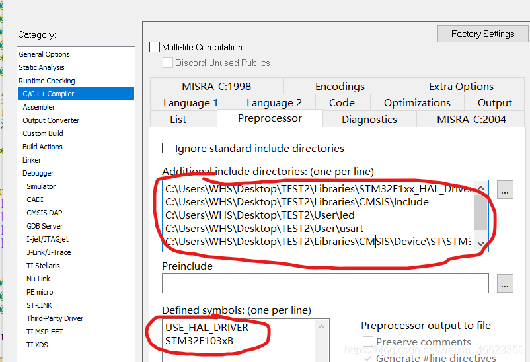Switch to the MISRA-C:2004 tab

coord(471,120)
